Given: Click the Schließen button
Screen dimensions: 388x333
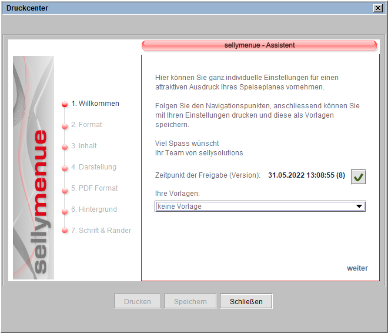Looking at the screenshot, I should 246,302.
